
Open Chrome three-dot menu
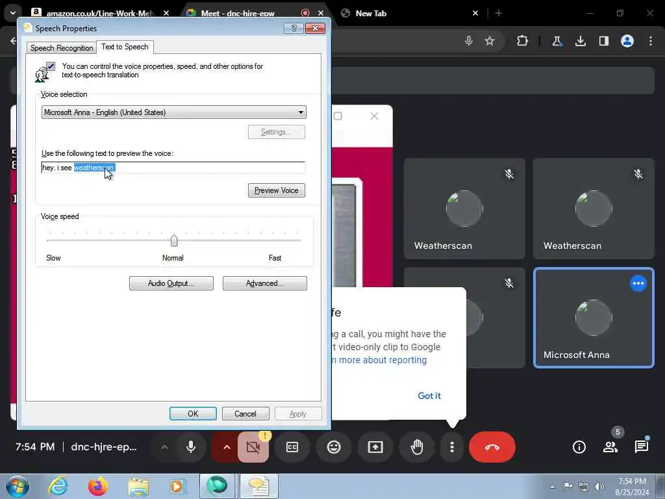[x=651, y=41]
